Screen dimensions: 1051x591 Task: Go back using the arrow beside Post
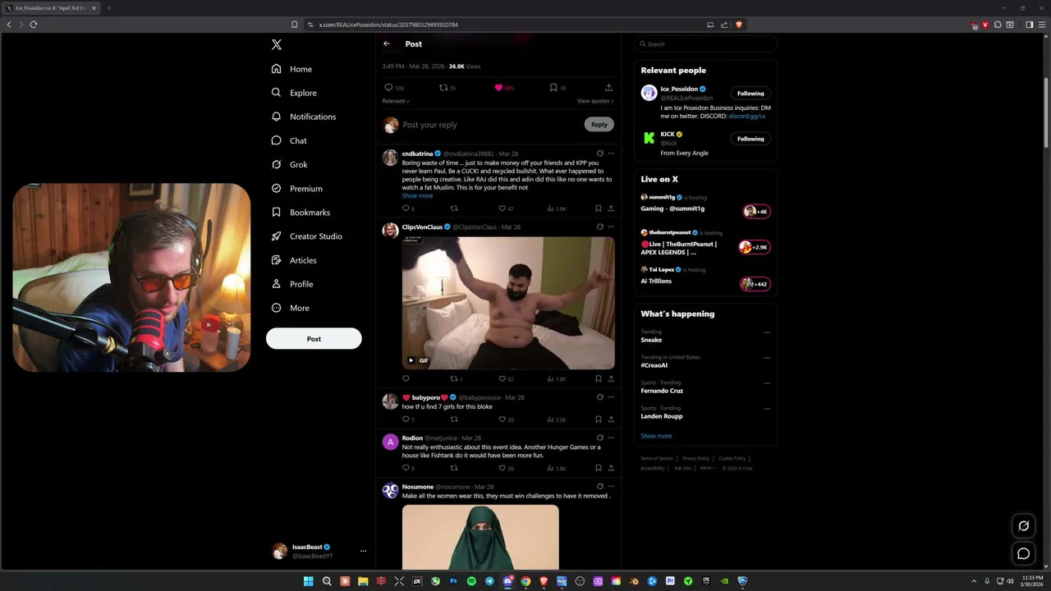(x=387, y=44)
